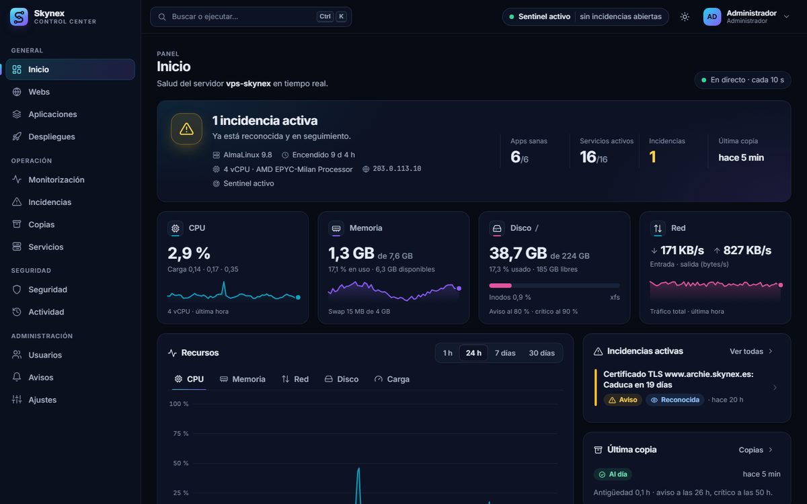
Task: Click the Skynex logo icon
Action: [19, 17]
